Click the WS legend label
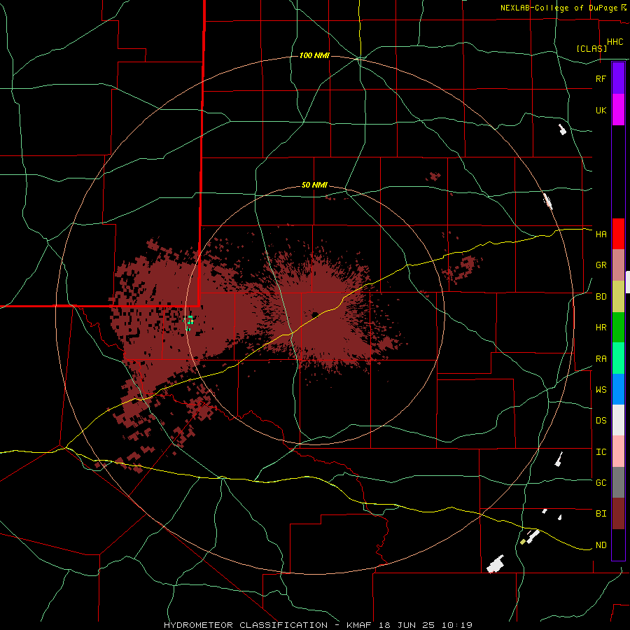 [x=601, y=390]
